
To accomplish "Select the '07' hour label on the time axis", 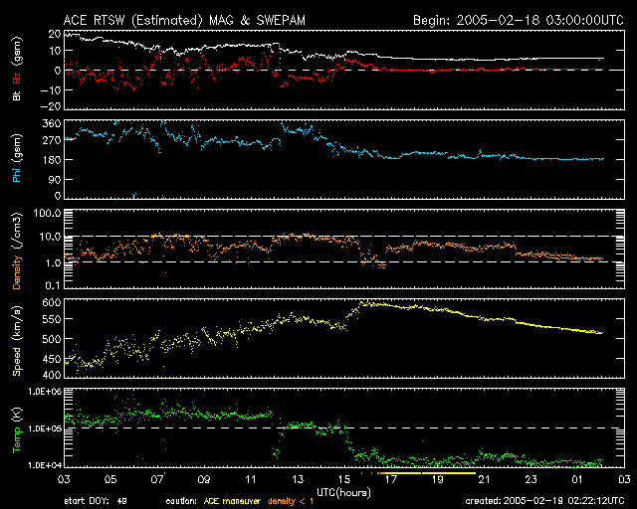I will (x=157, y=479).
